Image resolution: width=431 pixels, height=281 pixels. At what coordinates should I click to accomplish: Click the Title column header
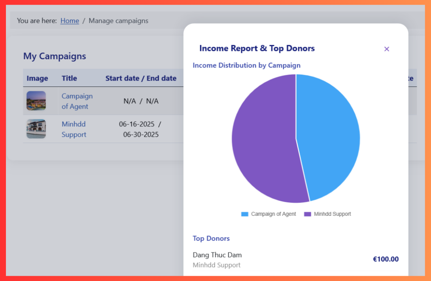coord(69,78)
